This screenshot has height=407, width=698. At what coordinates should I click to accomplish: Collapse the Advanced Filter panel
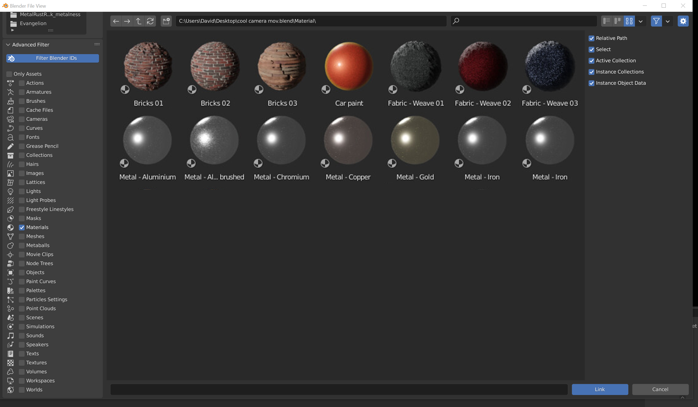pos(8,45)
